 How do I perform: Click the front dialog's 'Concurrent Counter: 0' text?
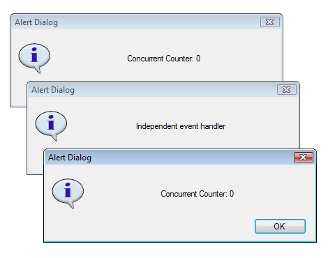pyautogui.click(x=197, y=194)
